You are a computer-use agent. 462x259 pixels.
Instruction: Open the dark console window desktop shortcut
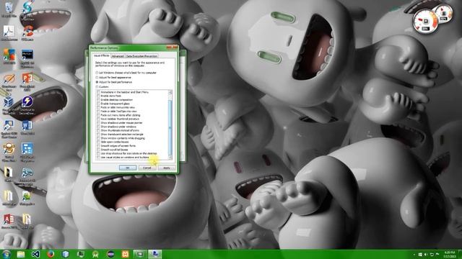click(27, 58)
